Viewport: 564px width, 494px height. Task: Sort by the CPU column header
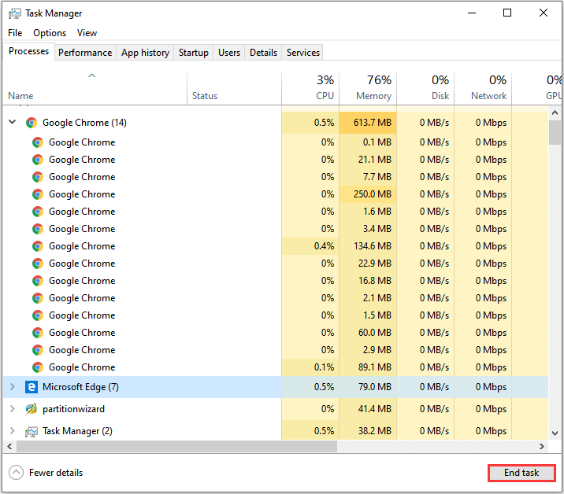tap(310, 88)
